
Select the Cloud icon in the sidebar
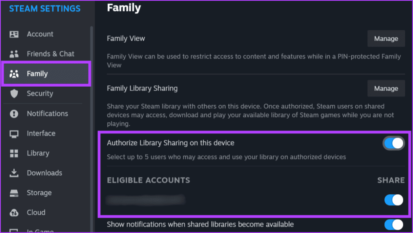point(16,212)
